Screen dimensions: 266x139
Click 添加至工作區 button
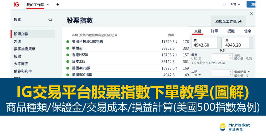pyautogui.click(x=228, y=21)
